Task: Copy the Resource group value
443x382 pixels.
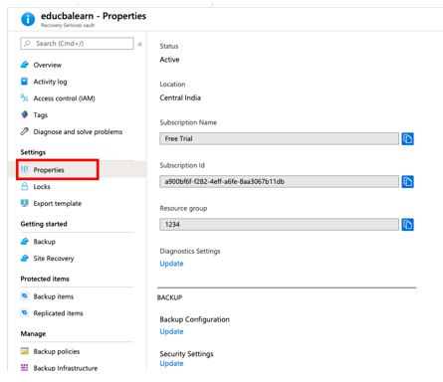Action: point(407,225)
